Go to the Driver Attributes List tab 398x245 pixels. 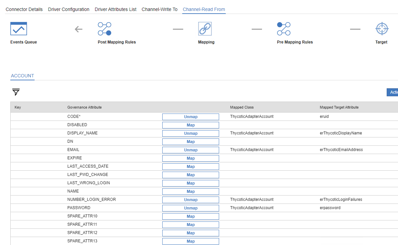pyautogui.click(x=115, y=9)
